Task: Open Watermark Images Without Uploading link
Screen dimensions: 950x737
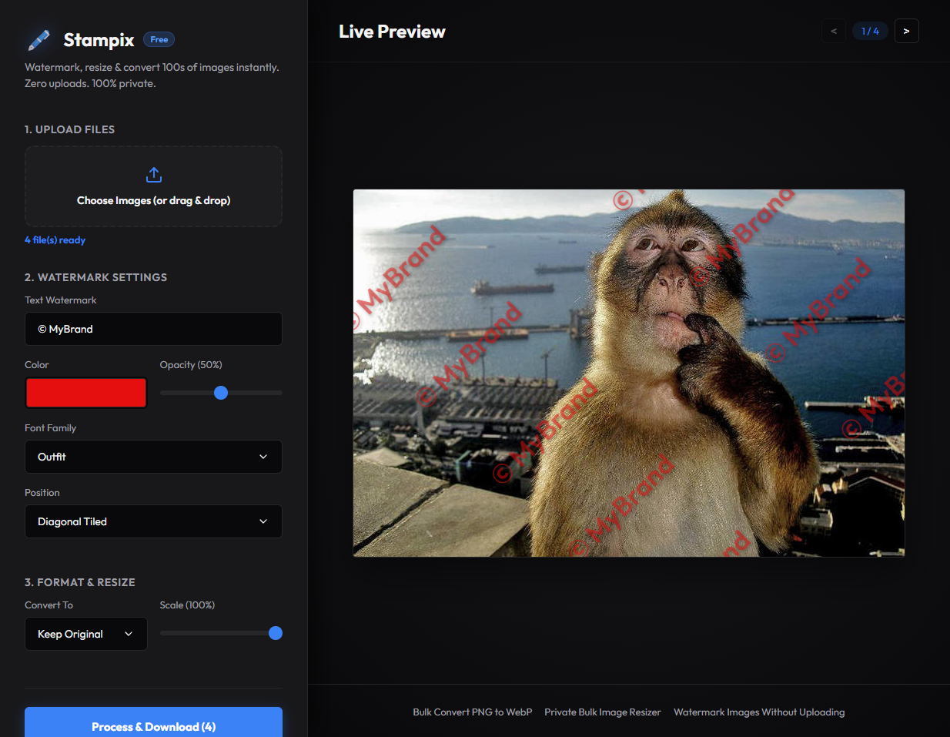Action: 759,712
